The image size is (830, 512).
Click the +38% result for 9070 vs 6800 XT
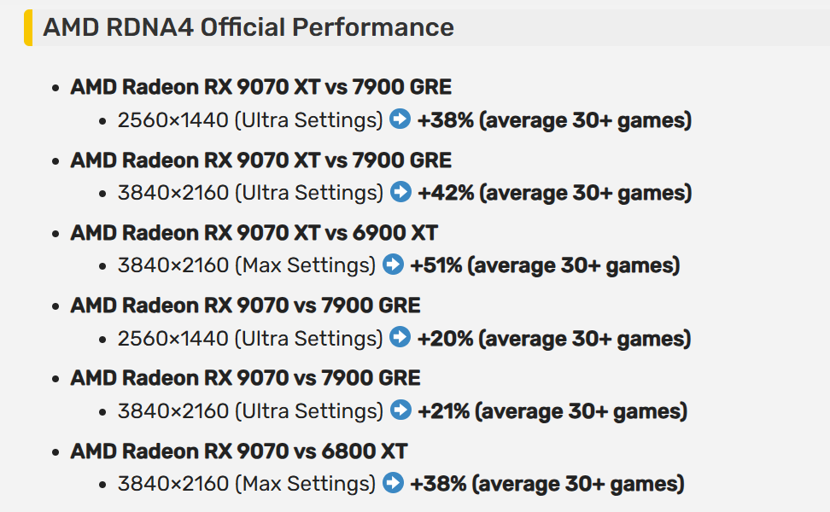[x=547, y=484]
